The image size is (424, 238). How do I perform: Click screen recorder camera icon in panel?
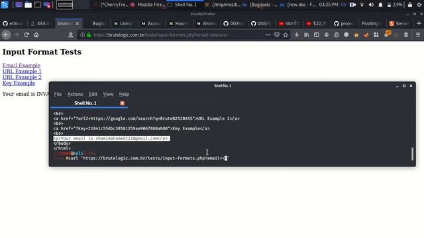tap(352, 5)
